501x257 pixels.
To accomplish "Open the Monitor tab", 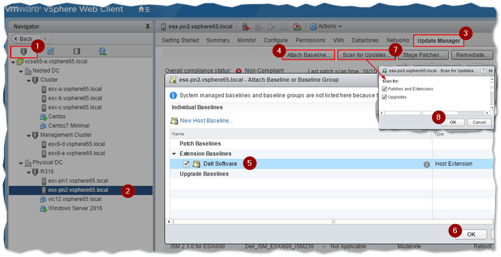I will coord(247,40).
